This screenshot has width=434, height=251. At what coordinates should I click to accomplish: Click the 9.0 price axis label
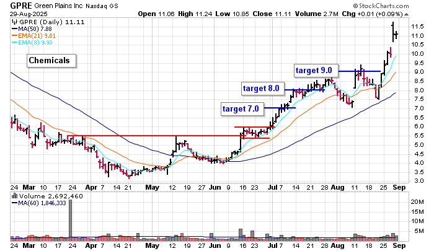pos(418,72)
